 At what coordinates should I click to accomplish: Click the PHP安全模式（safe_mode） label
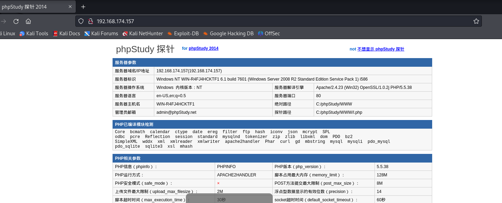coord(143,183)
